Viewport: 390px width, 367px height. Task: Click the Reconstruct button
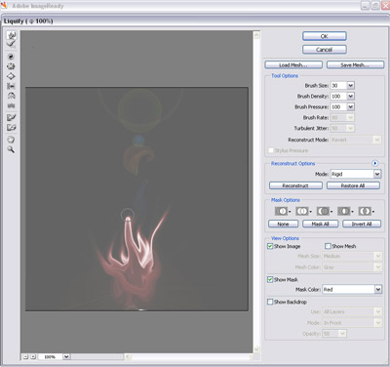(295, 185)
